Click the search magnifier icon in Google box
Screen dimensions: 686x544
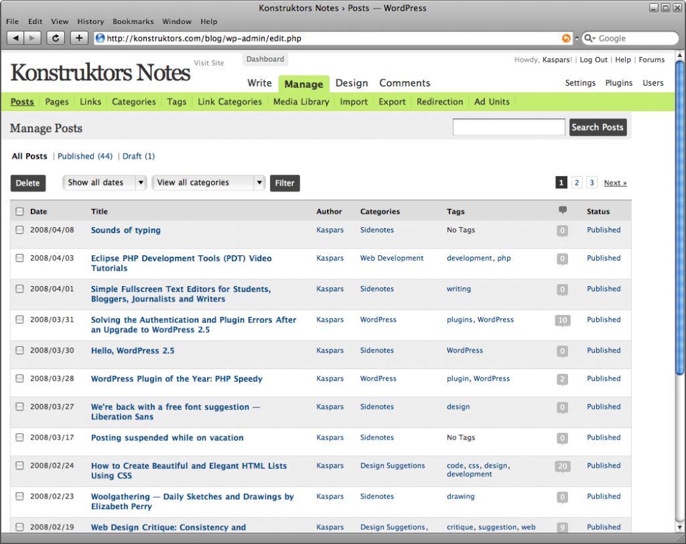click(x=590, y=38)
